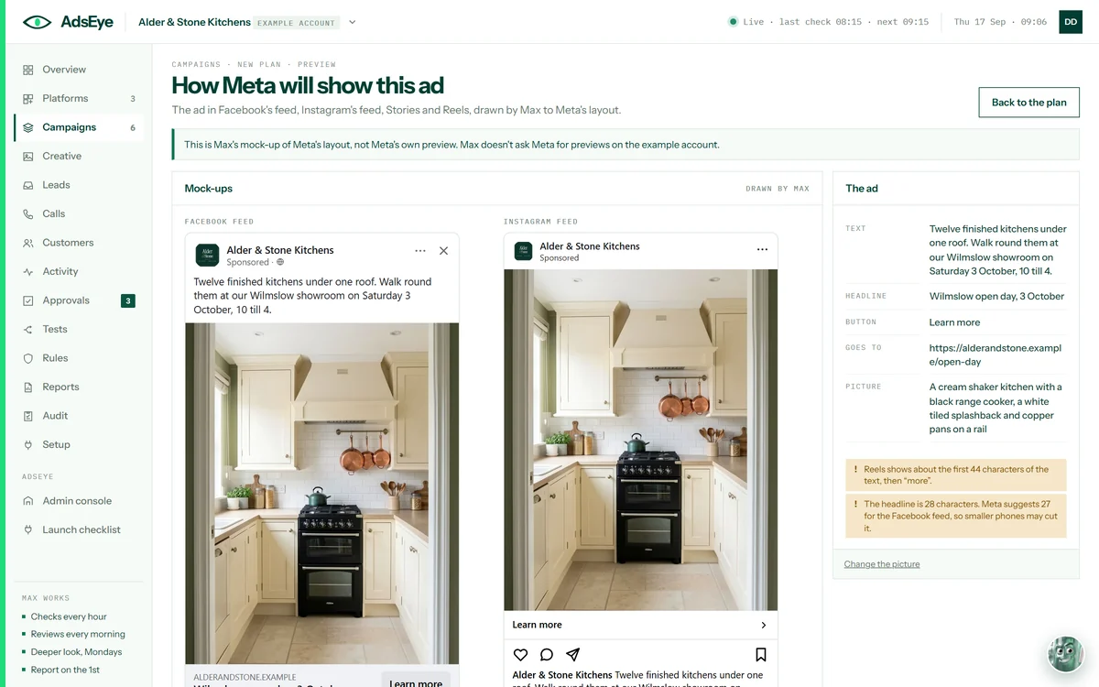Click Reviews every morning in Max works
Screen dimensions: 1099x687
click(x=78, y=634)
